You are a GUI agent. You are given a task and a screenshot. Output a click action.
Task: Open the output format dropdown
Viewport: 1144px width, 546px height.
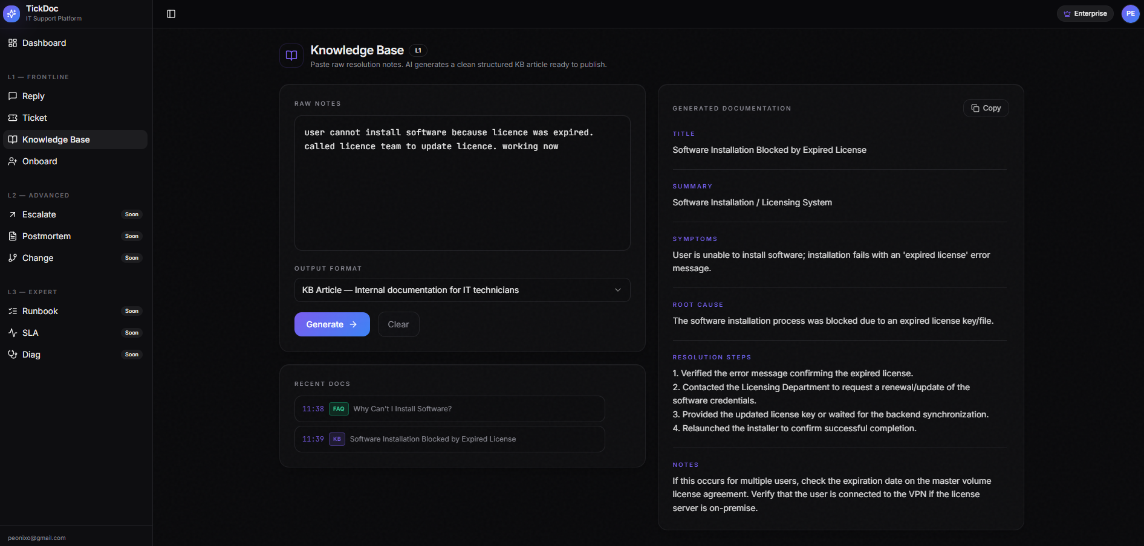[x=617, y=290]
